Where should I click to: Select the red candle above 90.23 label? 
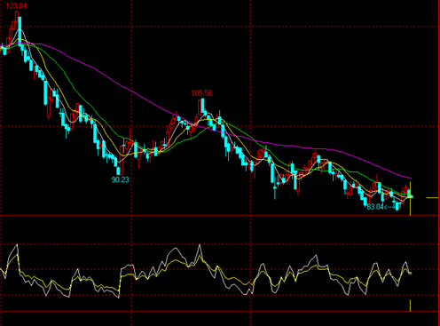(122, 160)
